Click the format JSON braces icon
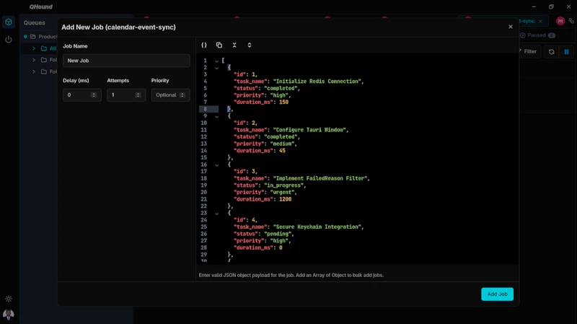The height and width of the screenshot is (324, 577). [204, 45]
